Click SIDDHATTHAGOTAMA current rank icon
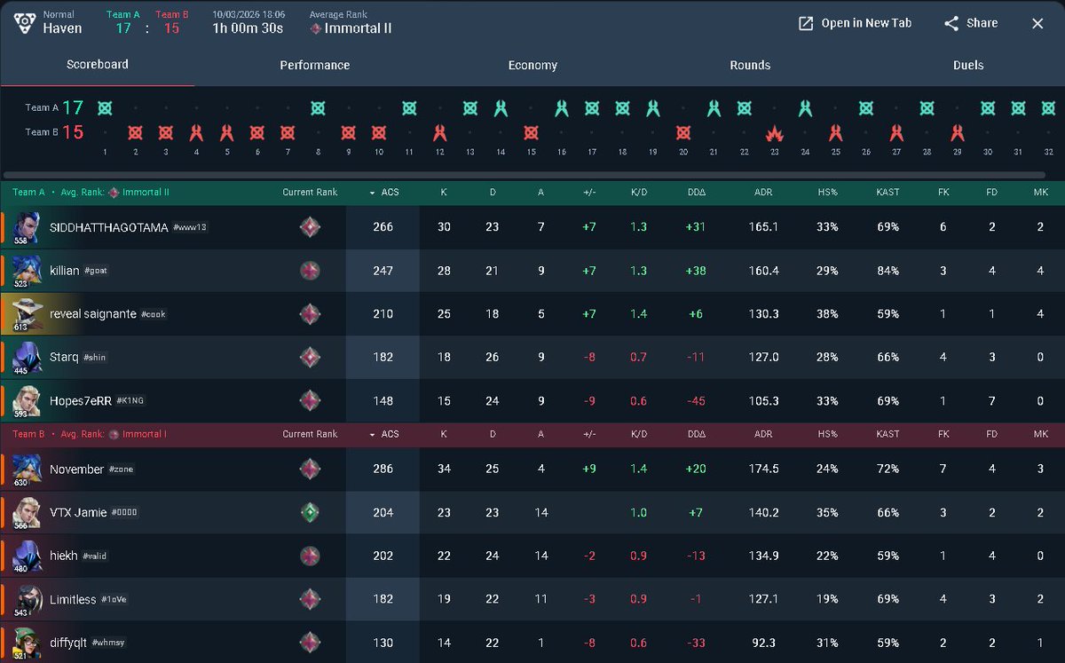 point(310,227)
